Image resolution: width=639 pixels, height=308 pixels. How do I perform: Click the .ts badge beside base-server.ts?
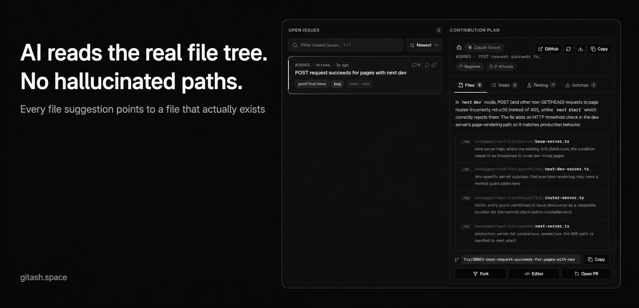click(466, 142)
